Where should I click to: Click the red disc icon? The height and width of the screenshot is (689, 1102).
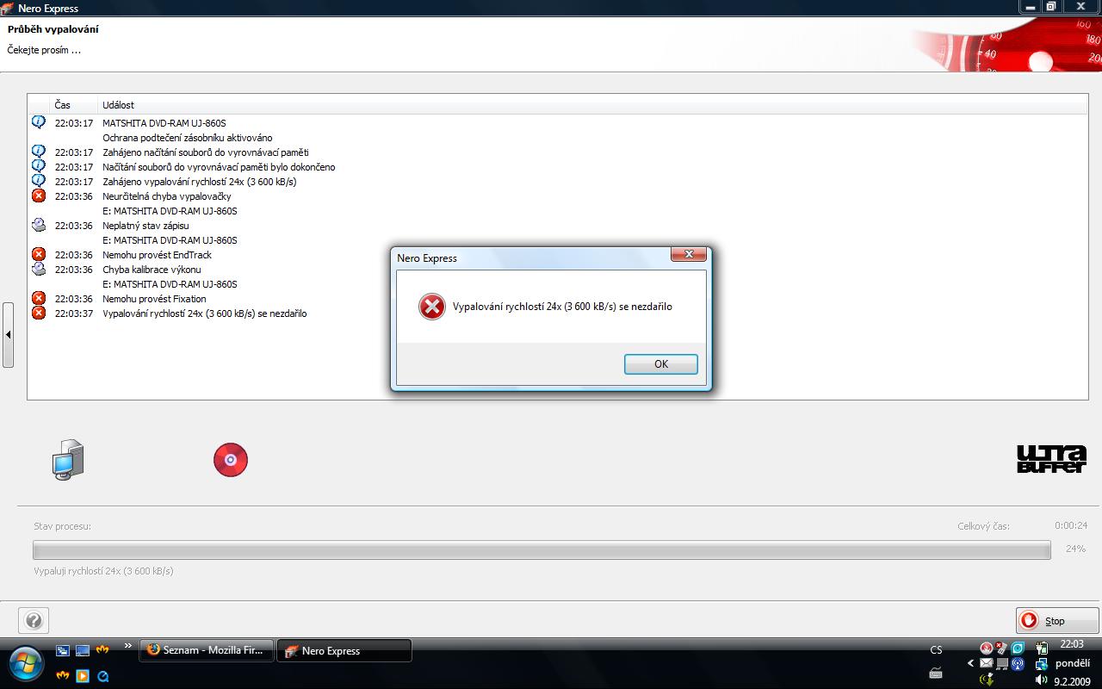pyautogui.click(x=231, y=460)
